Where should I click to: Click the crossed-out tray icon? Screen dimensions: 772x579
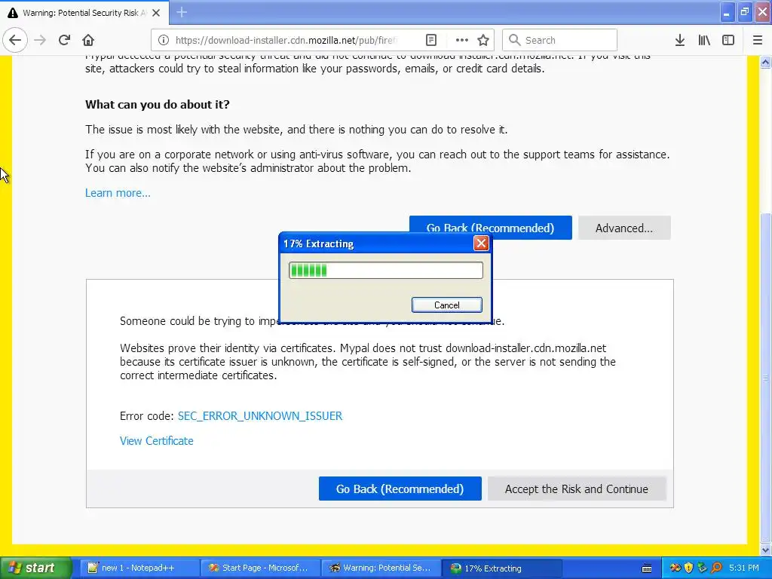(675, 568)
